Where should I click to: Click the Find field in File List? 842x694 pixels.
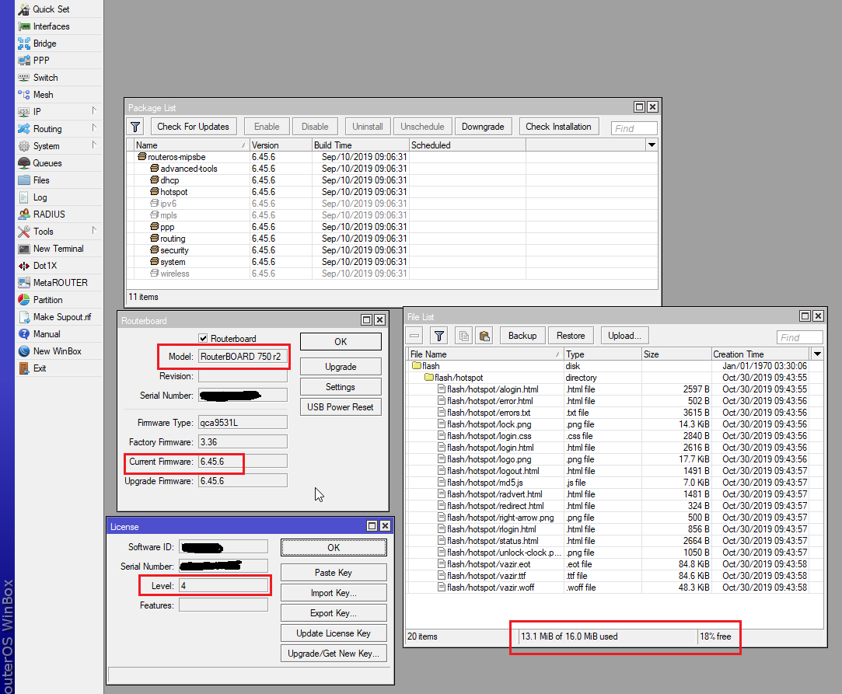(x=799, y=337)
